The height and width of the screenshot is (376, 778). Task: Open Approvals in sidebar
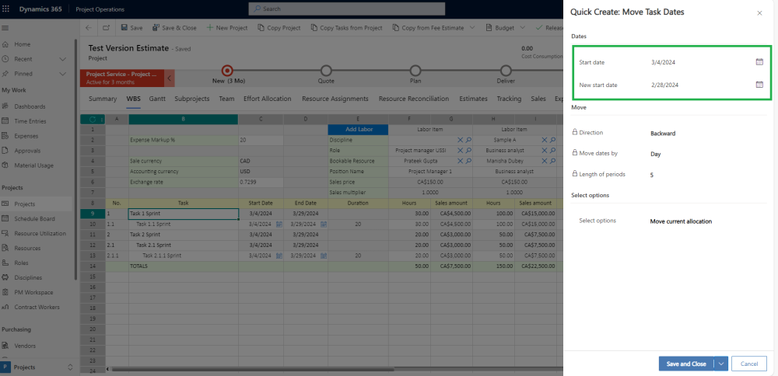point(27,151)
